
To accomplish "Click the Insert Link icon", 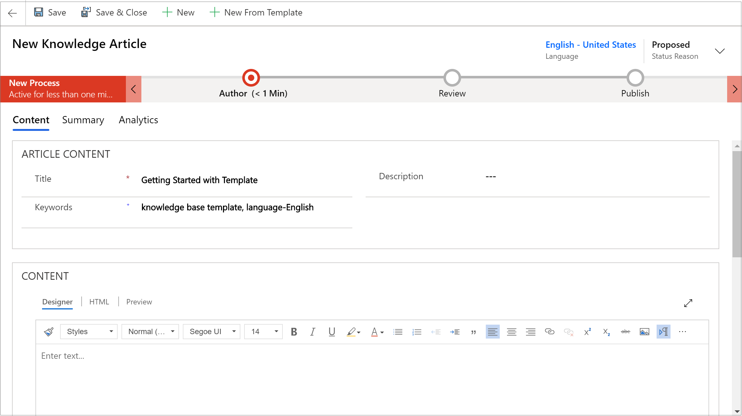I will point(549,332).
